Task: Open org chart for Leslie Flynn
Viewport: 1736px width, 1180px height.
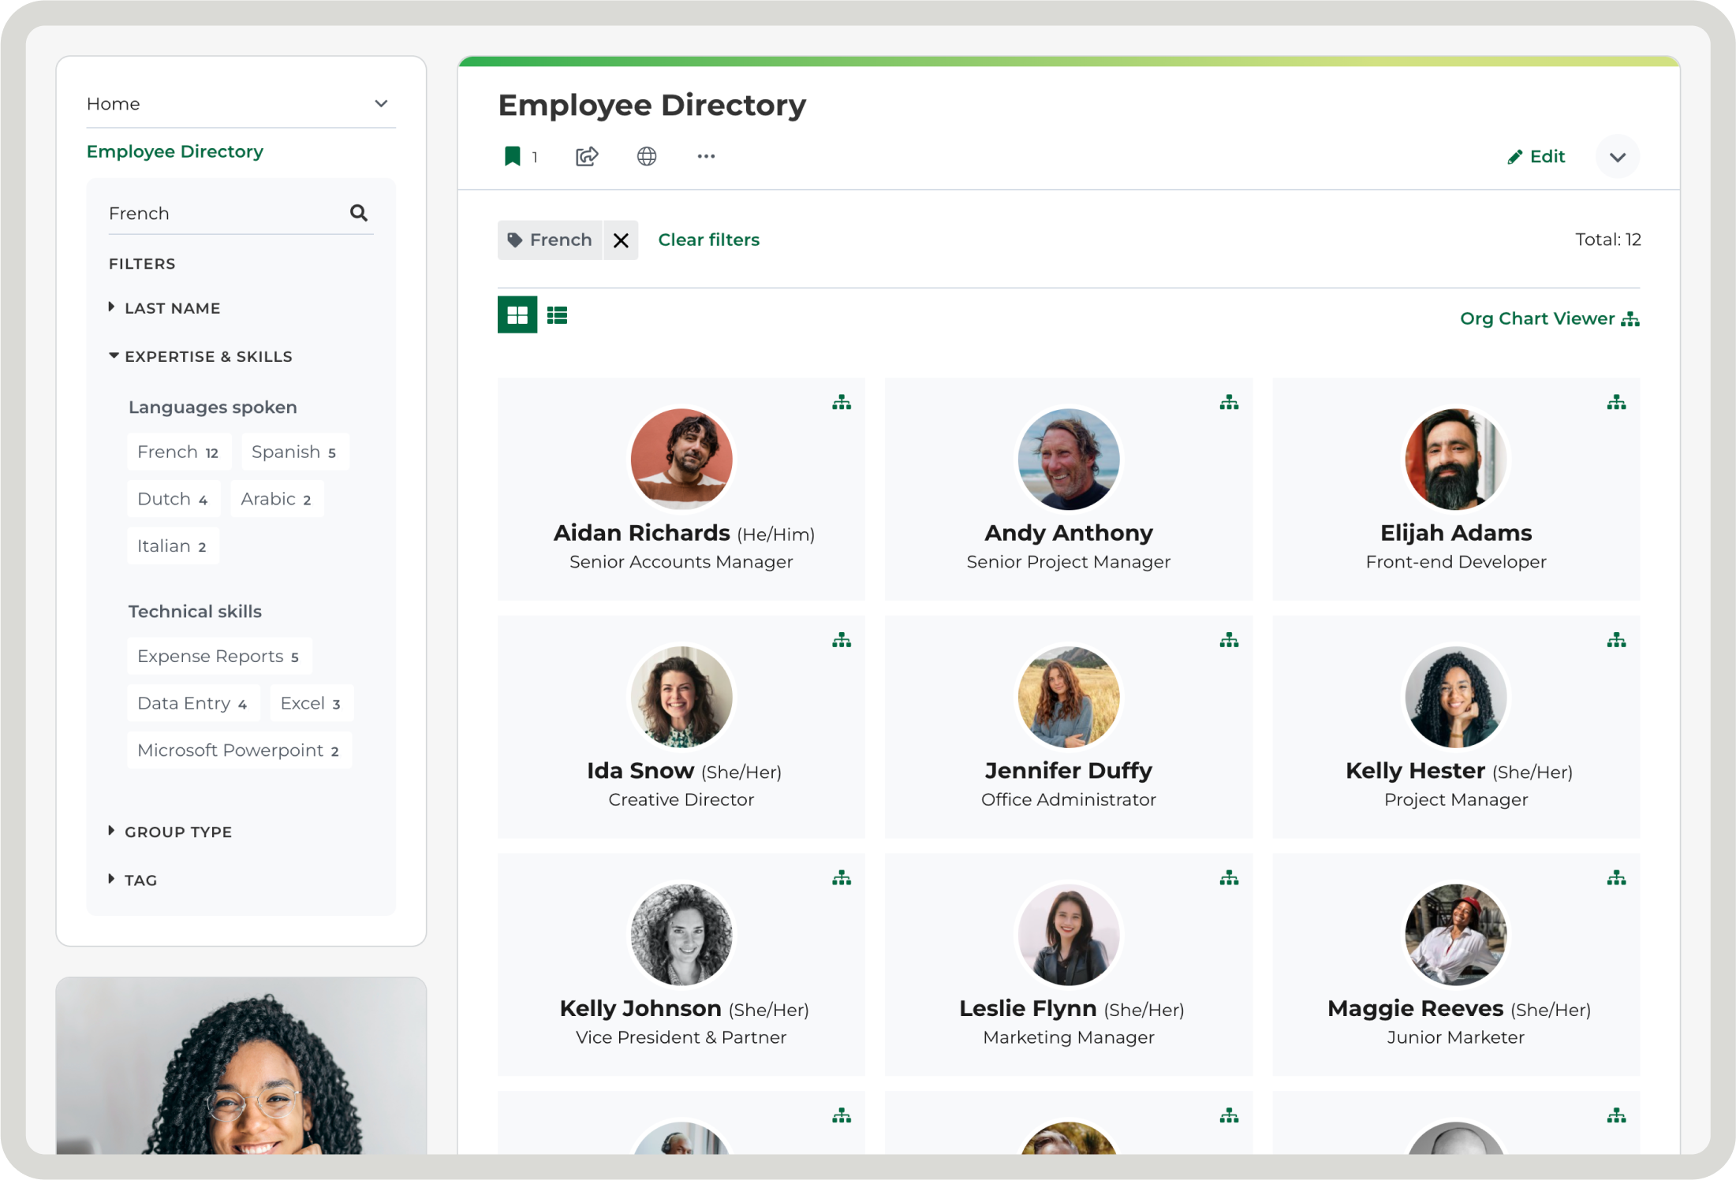Action: tap(1229, 878)
